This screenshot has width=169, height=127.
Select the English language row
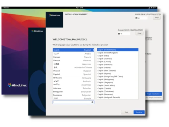[73, 50]
